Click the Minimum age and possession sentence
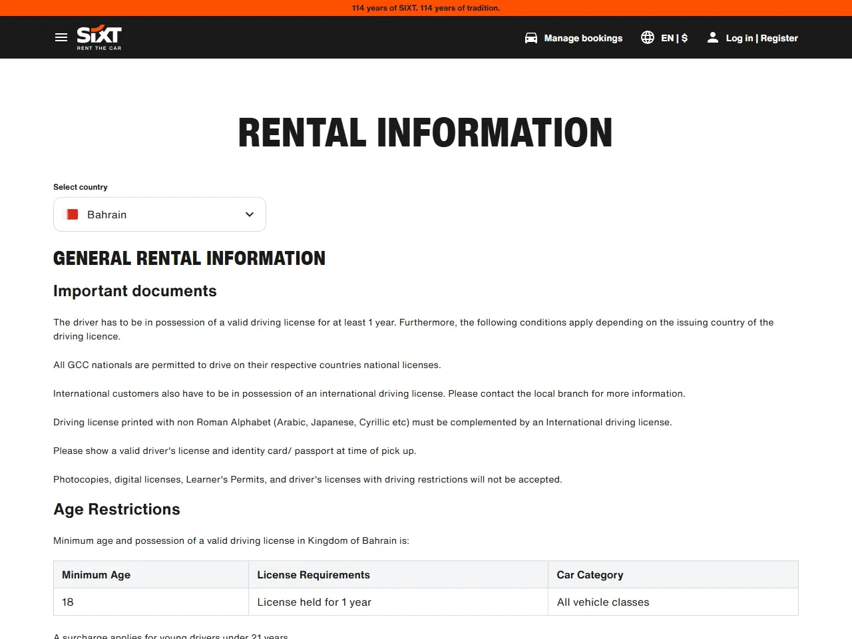The width and height of the screenshot is (852, 639). click(x=231, y=540)
